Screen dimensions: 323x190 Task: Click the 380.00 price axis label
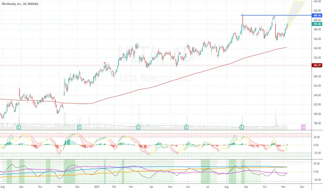click(x=317, y=29)
